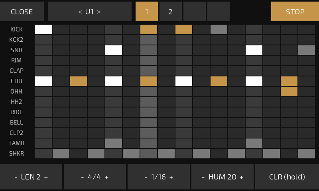Select the SHKR track label
The width and height of the screenshot is (319, 191).
16,154
